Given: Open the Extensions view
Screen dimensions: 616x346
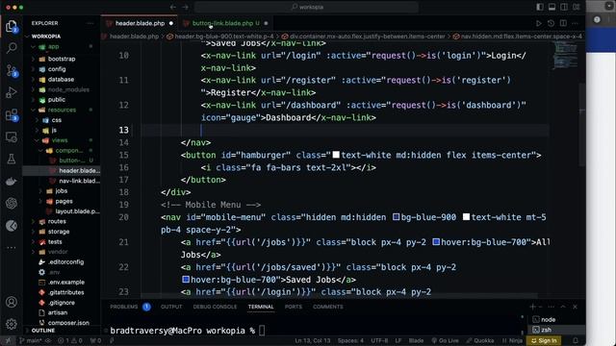Looking at the screenshot, I should click(12, 115).
